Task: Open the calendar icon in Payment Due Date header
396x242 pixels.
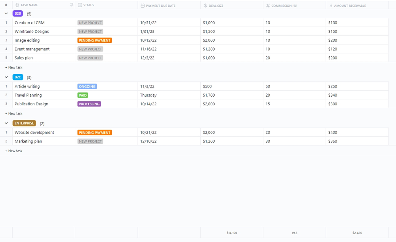Action: [142, 5]
